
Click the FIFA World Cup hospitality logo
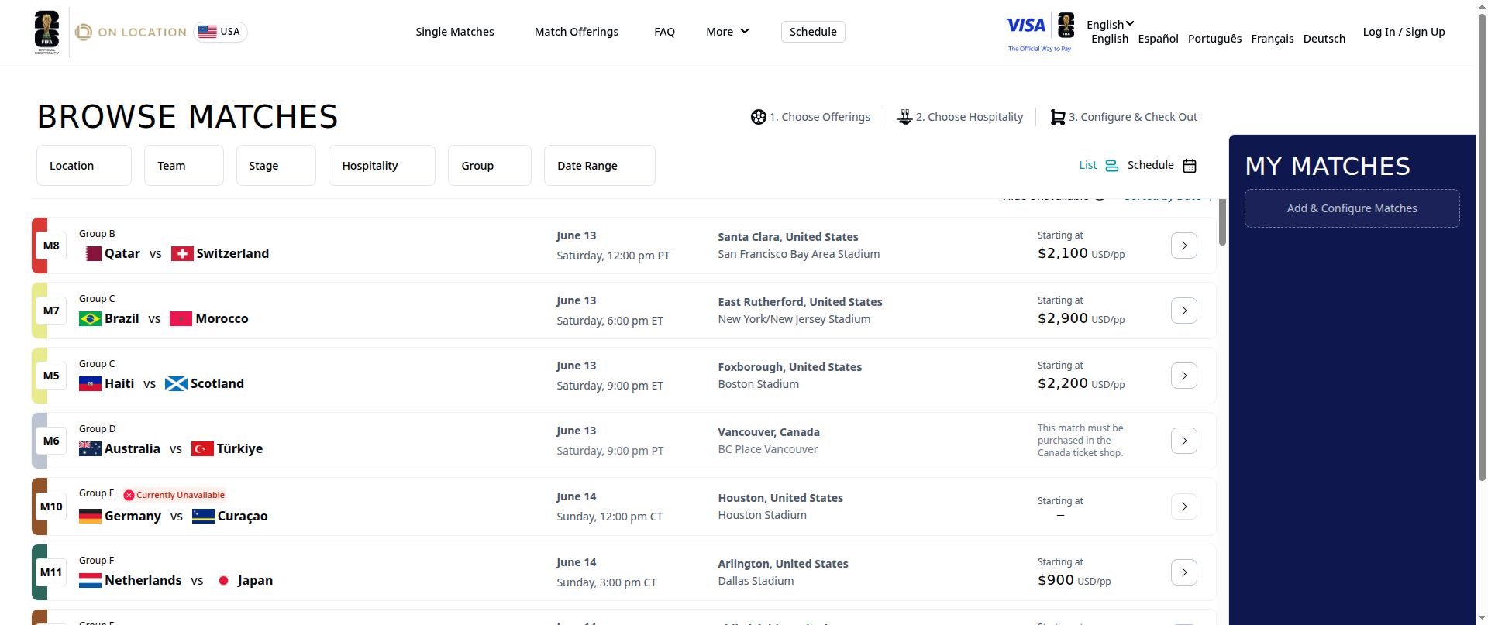(46, 32)
